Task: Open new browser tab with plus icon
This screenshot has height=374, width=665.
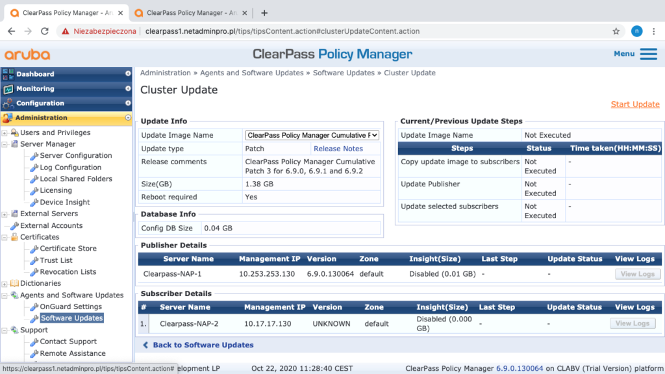Action: [x=264, y=13]
